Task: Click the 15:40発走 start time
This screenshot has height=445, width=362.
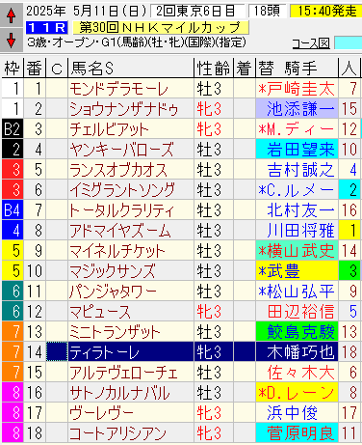Action: [325, 11]
